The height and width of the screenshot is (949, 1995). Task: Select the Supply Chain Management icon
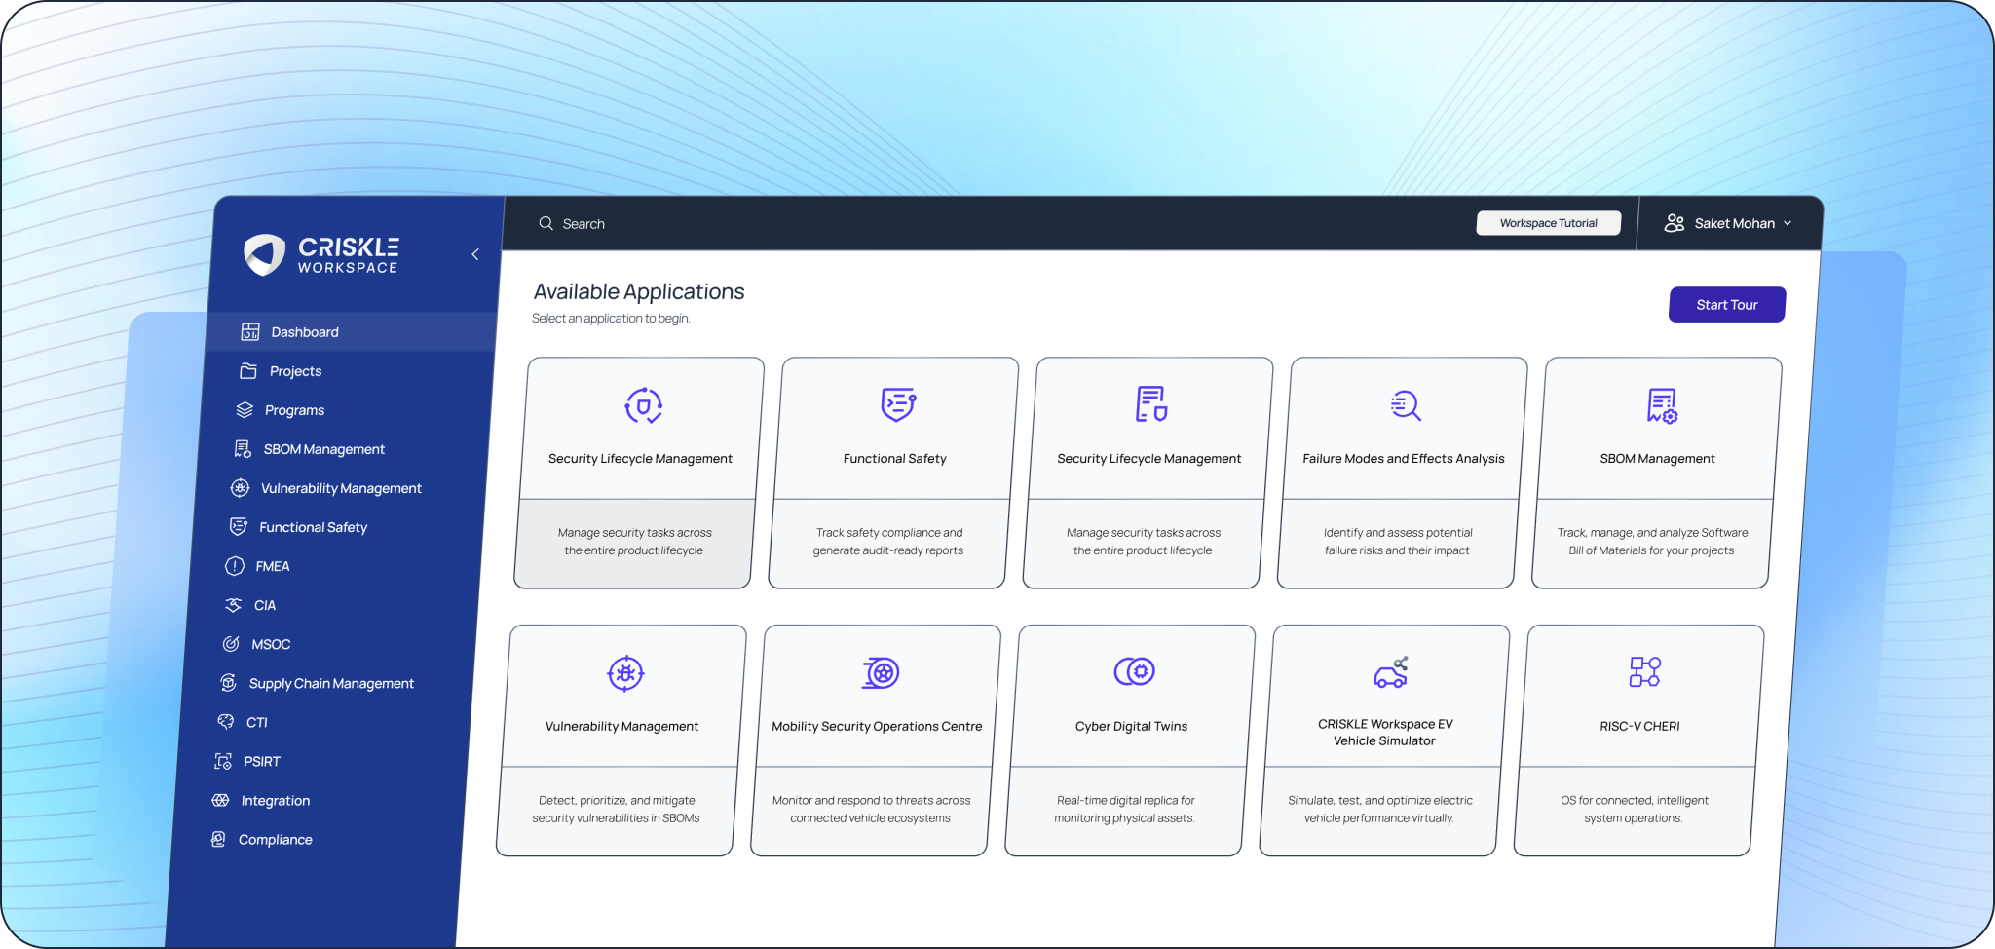click(x=228, y=682)
